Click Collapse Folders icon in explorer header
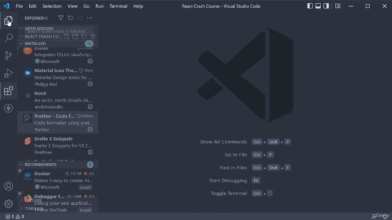The image size is (392, 220). (x=92, y=37)
